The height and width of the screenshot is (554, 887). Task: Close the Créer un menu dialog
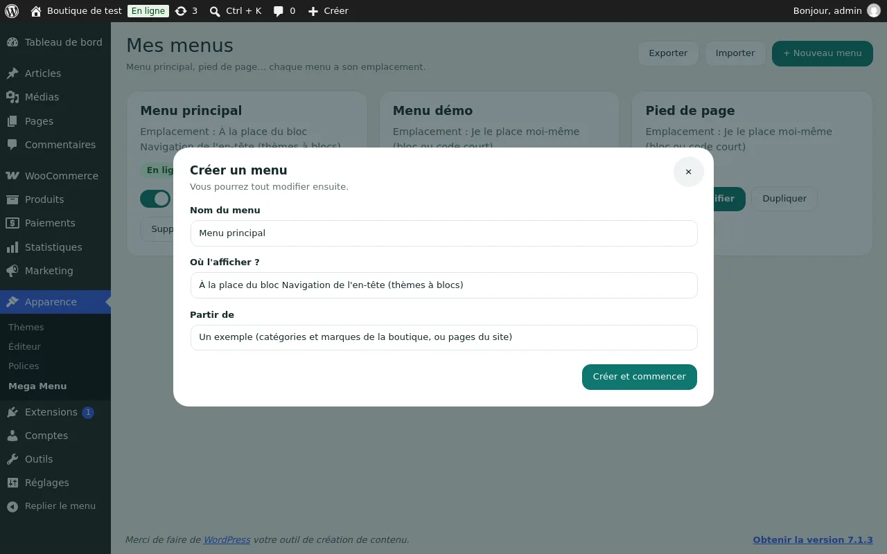688,172
